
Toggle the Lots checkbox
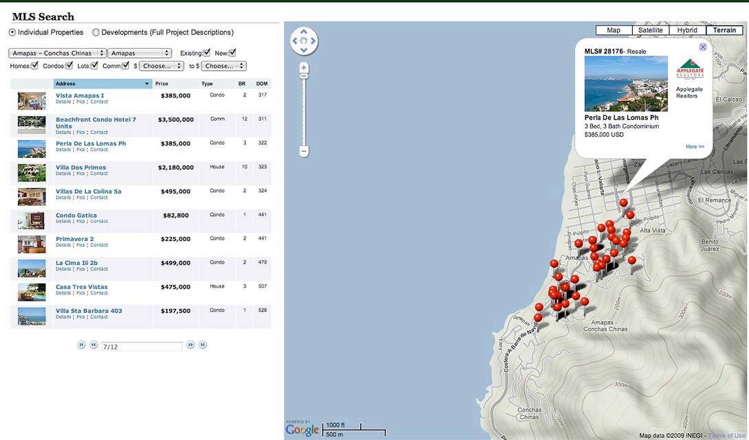pyautogui.click(x=94, y=65)
